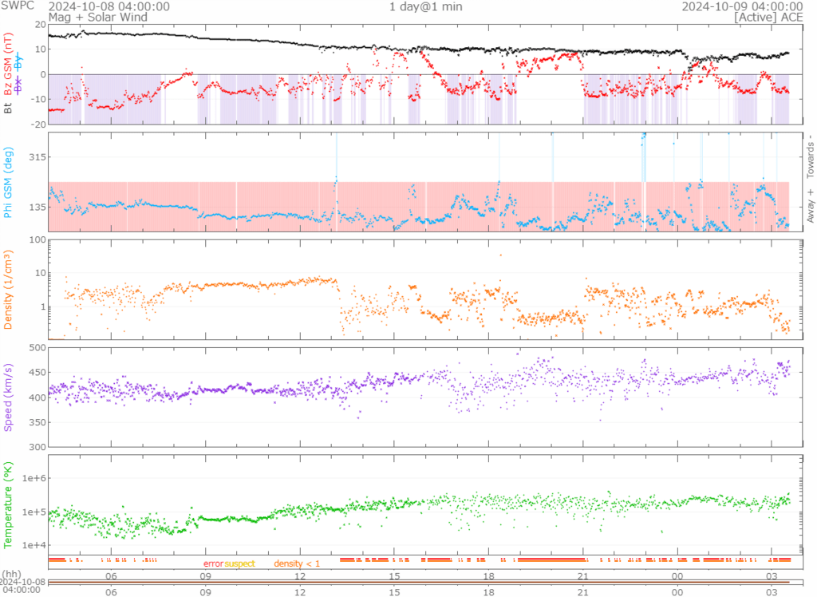Click the SWPC label in the header

[x=16, y=6]
